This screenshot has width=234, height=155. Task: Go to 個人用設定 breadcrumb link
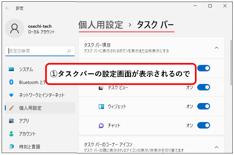point(101,25)
